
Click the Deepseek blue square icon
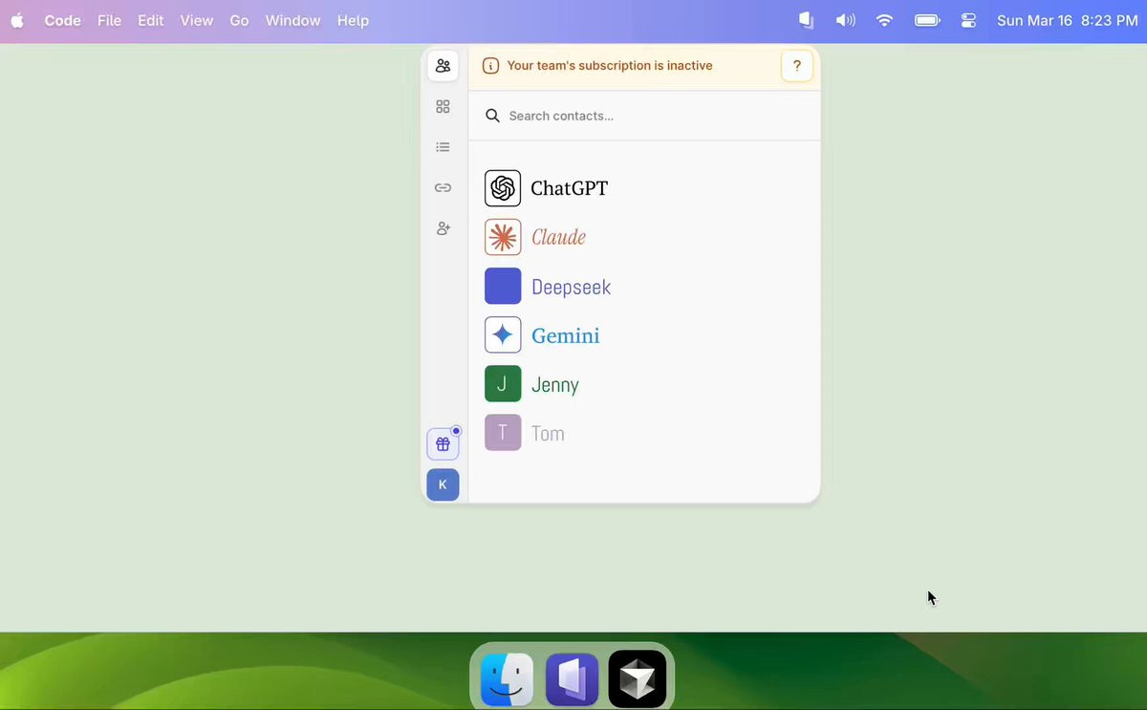pyautogui.click(x=503, y=286)
